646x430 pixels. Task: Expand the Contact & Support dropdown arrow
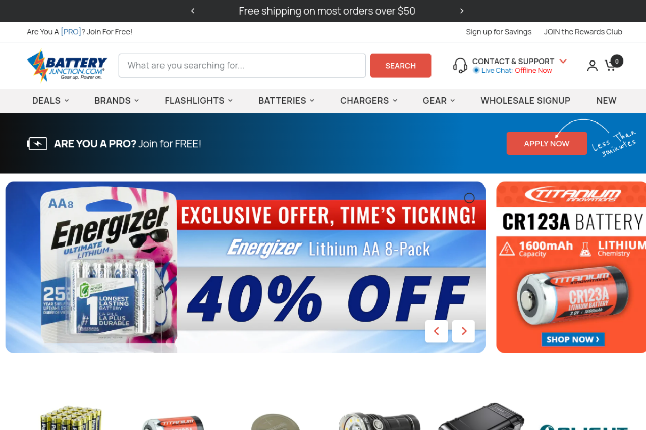[x=563, y=61]
